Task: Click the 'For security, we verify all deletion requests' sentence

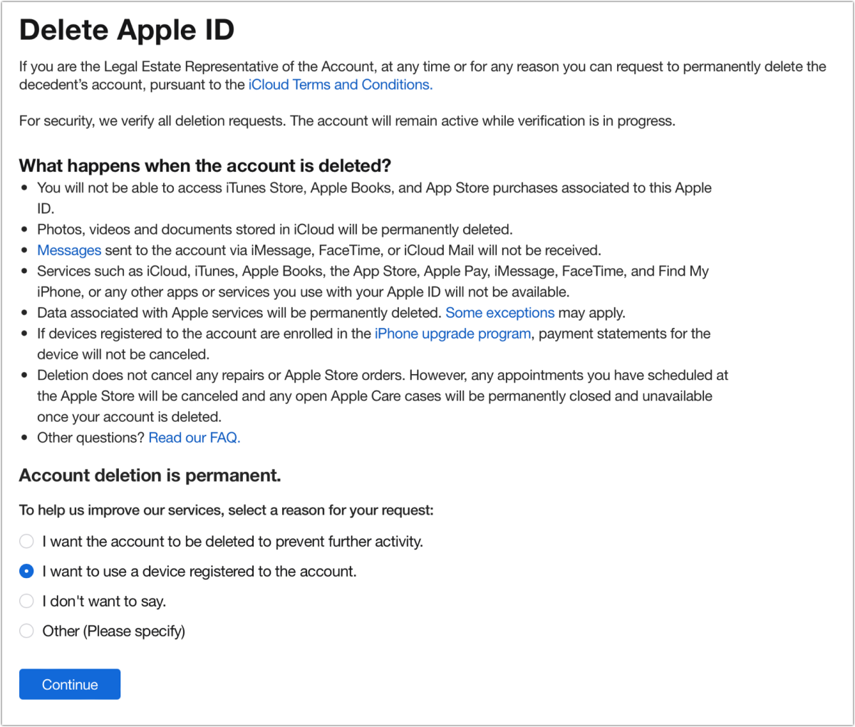Action: (x=347, y=121)
